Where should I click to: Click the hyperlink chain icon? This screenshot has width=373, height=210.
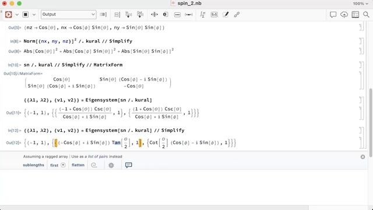pyautogui.click(x=237, y=15)
